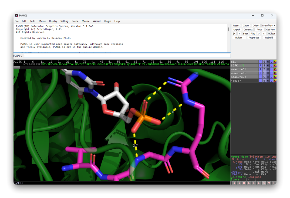
Task: Toggle visibility of measure01 object name
Action: pyautogui.click(x=244, y=69)
